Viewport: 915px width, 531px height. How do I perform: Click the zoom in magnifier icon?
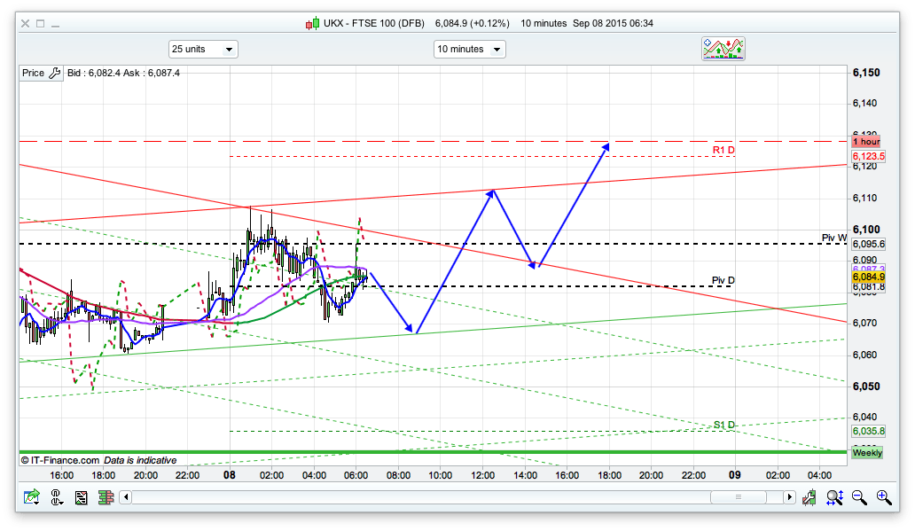pyautogui.click(x=883, y=497)
